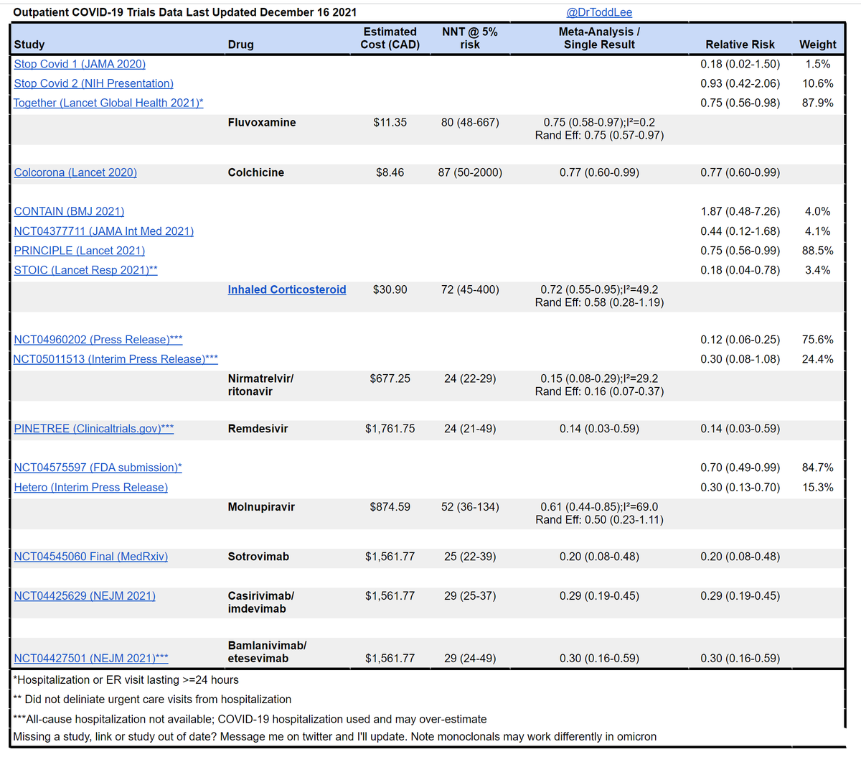
Task: Open PRINCIPLE (Lancet 2021) study link
Action: (x=79, y=251)
